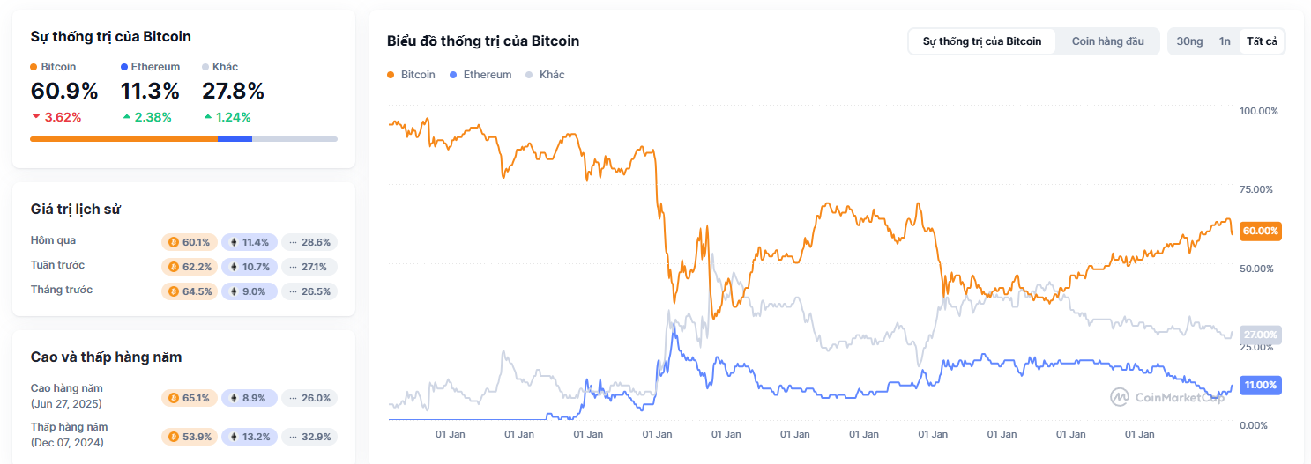Click the orange Bitcoin dominance bar segment
The height and width of the screenshot is (464, 1311).
click(123, 139)
